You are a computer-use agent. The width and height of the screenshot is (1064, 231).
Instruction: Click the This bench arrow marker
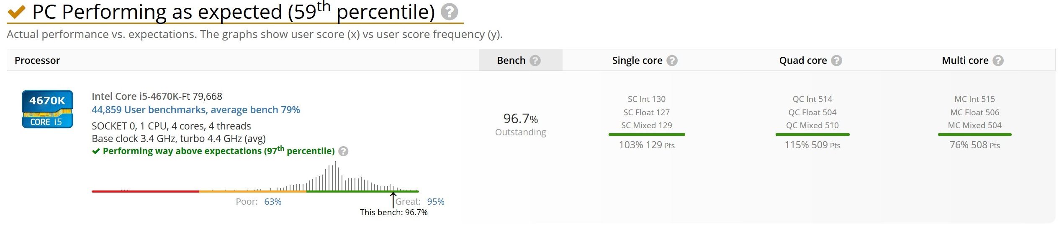(x=393, y=200)
